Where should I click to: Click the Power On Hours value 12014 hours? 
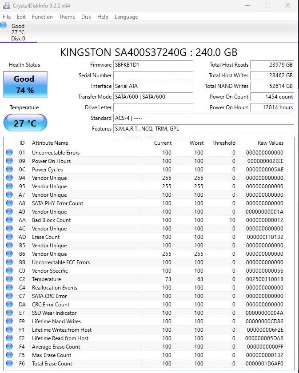coord(272,107)
